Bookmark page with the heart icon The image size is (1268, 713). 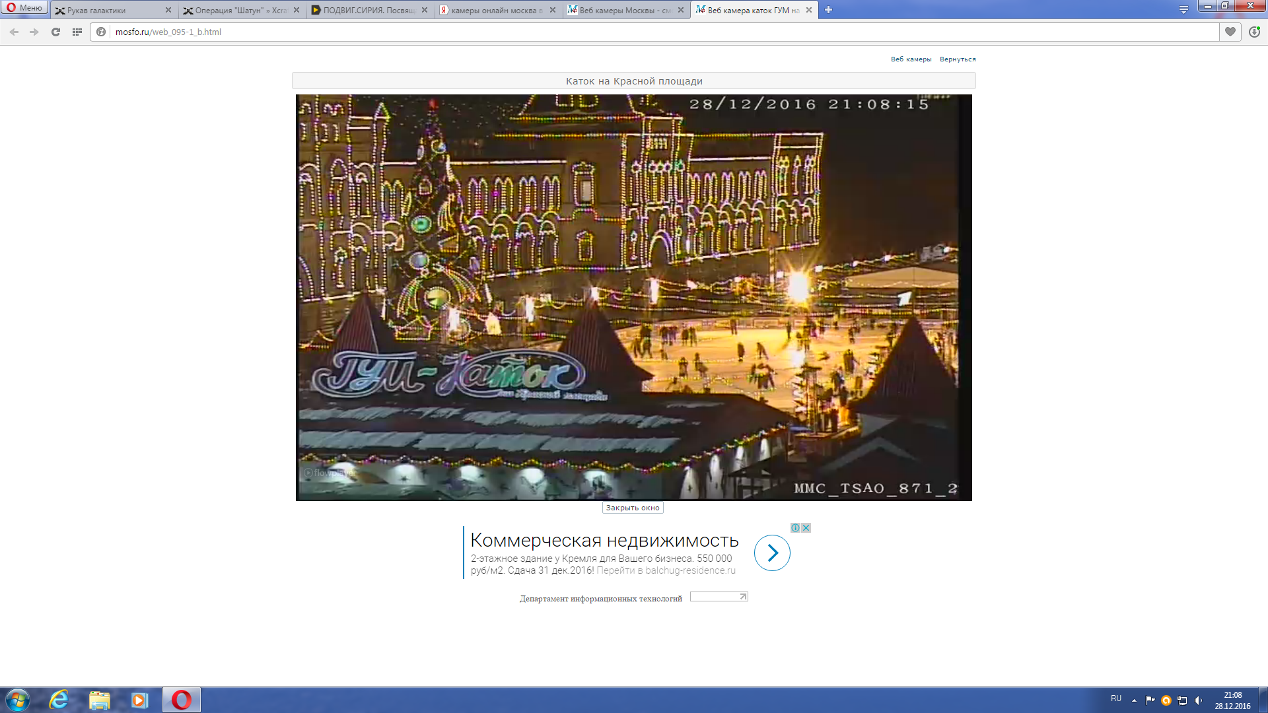pyautogui.click(x=1230, y=32)
